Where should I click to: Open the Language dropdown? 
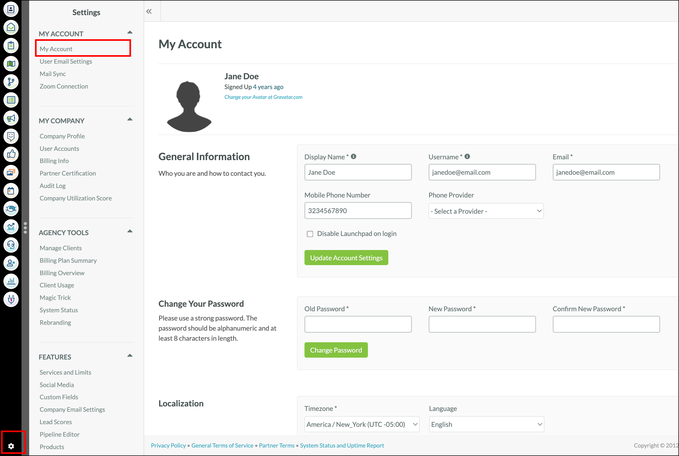(486, 424)
